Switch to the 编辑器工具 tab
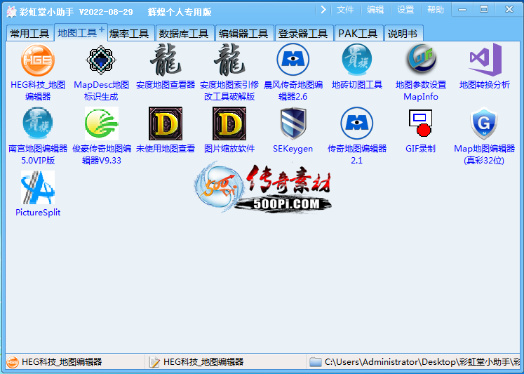524x374 pixels. pyautogui.click(x=243, y=34)
